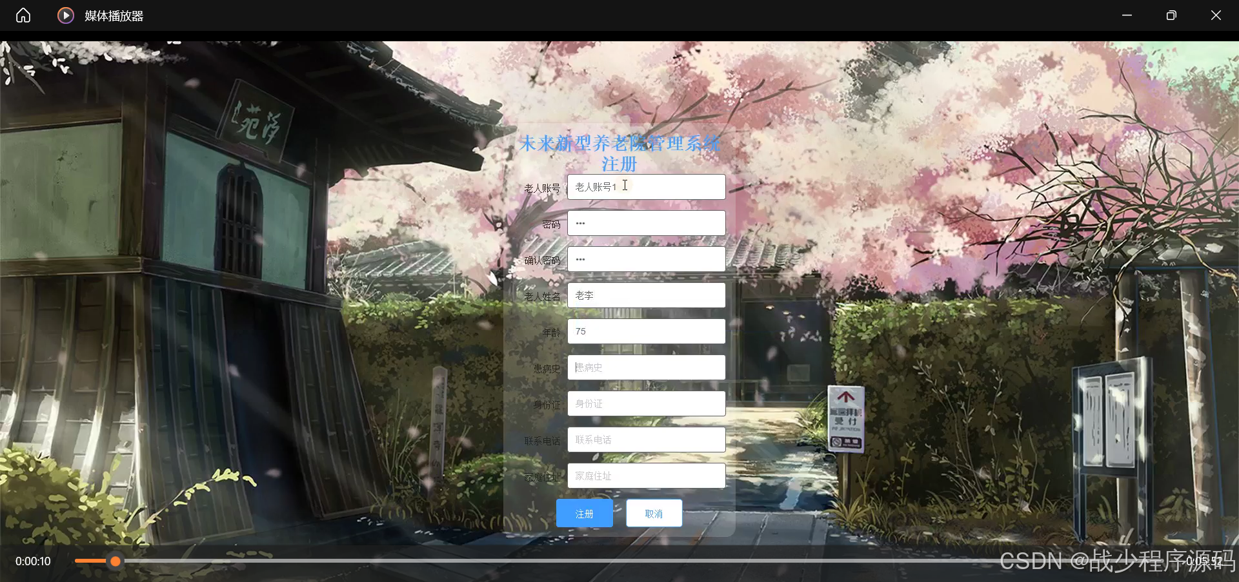The width and height of the screenshot is (1239, 582).
Task: Click the 联系电话 input field
Action: 647,440
